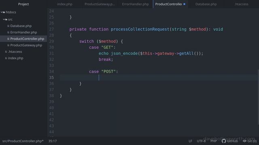Viewport: 259px width, 145px height.
Task: Switch to the ProductGateway.php tab
Action: point(100,4)
